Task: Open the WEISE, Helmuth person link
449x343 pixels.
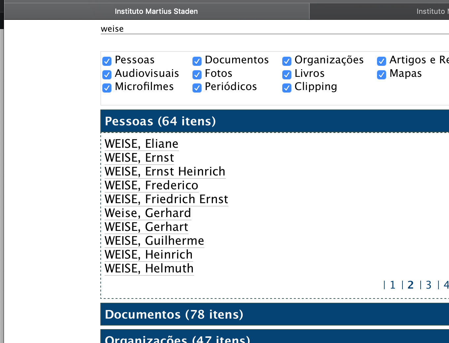Action: (149, 269)
